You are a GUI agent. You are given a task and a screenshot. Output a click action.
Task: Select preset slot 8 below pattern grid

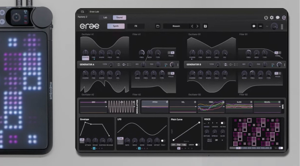click(270, 148)
